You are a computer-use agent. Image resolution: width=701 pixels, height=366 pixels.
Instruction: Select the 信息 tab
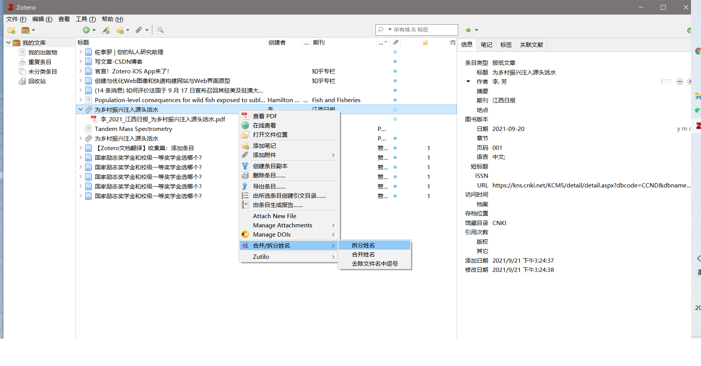467,45
